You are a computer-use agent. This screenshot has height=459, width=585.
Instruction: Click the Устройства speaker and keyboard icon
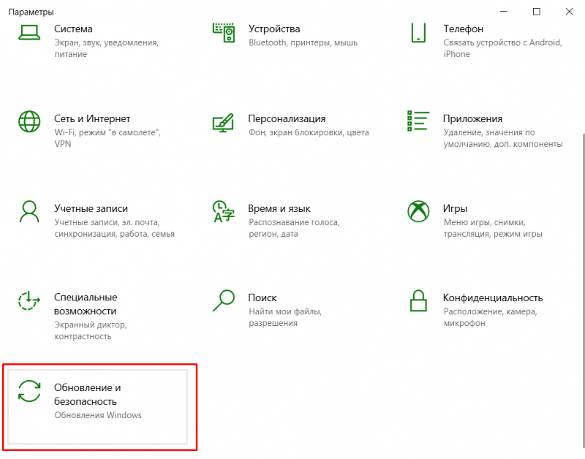coord(224,32)
